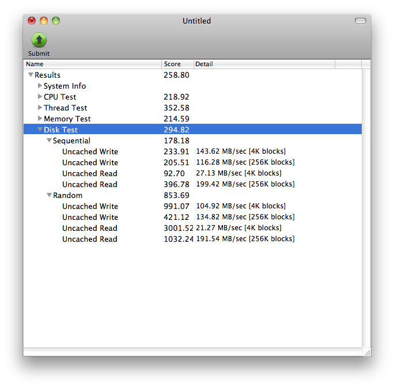Collapse the Results disclosure triangle
394x388 pixels.
(31, 75)
